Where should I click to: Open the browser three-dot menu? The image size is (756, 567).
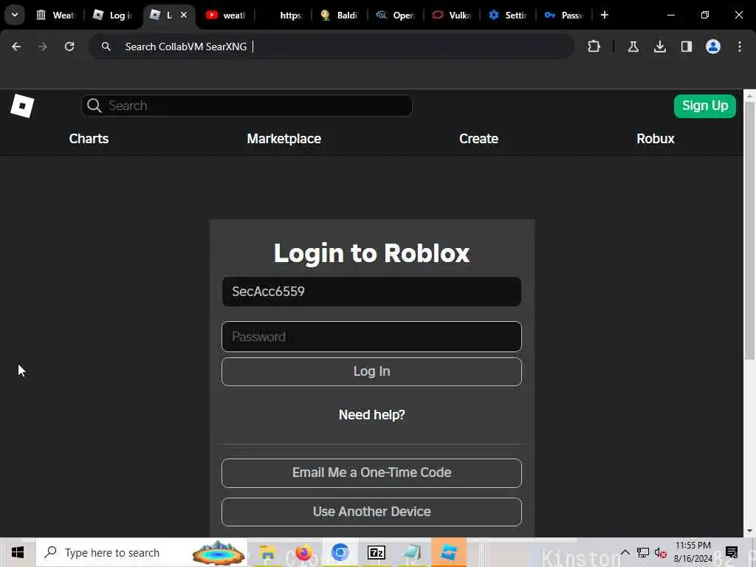(740, 47)
